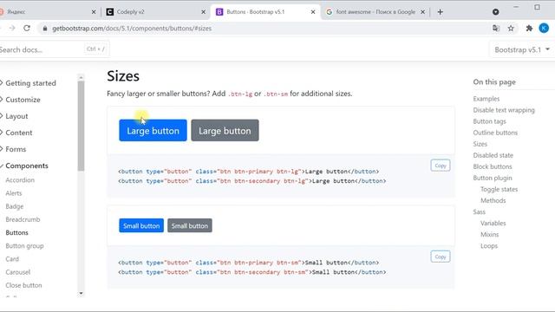The height and width of the screenshot is (312, 555).
Task: Click the blue Small button
Action: pos(141,225)
